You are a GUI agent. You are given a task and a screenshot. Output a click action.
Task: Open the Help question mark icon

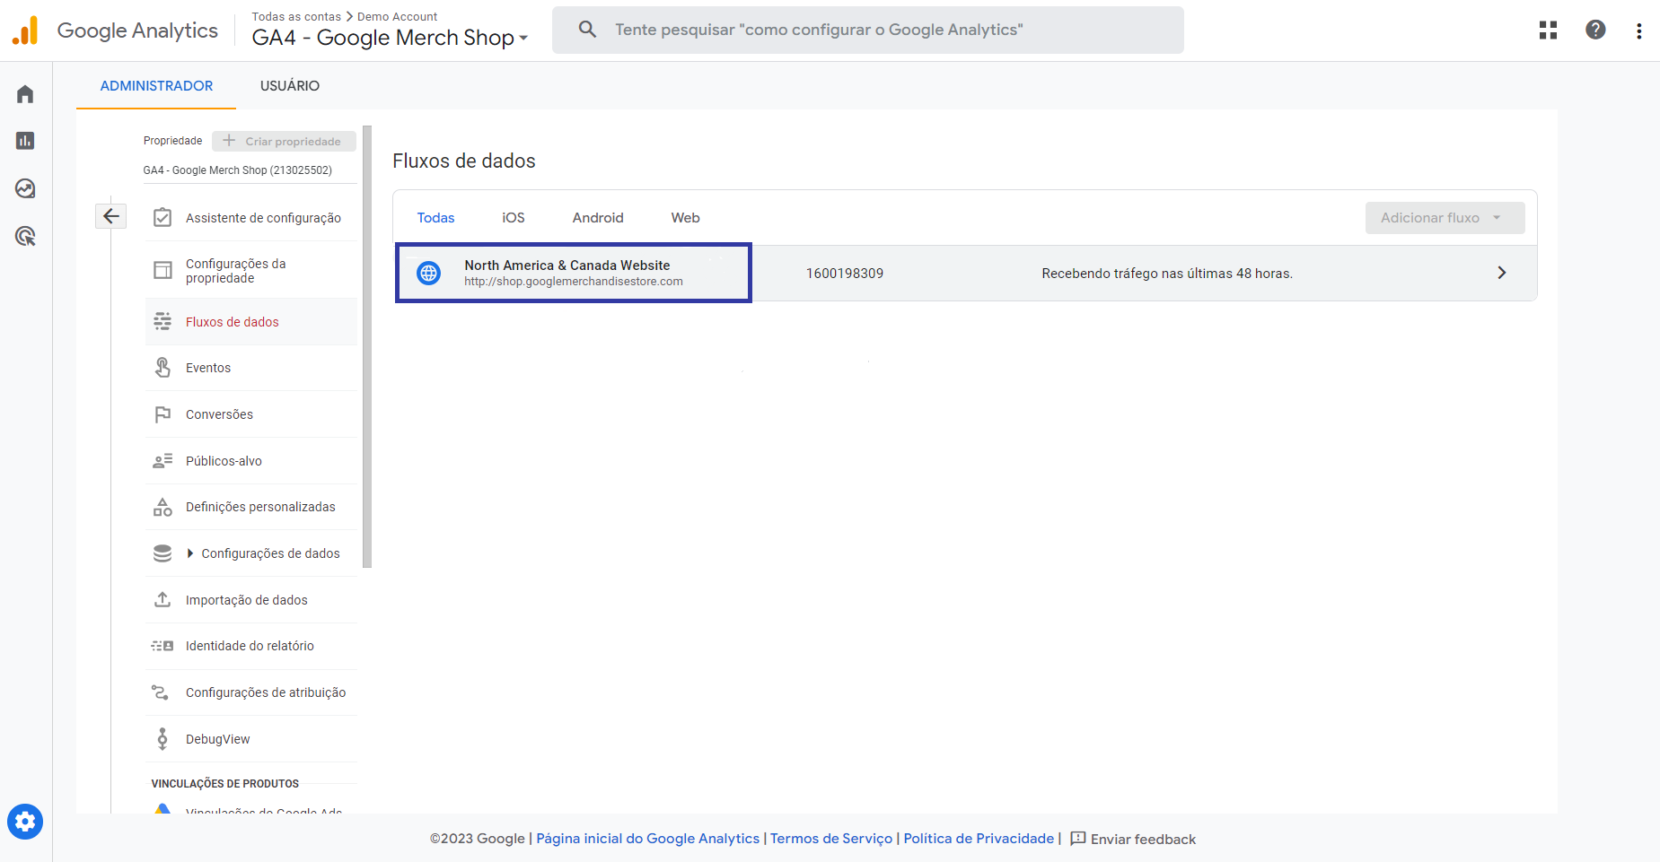pyautogui.click(x=1595, y=30)
